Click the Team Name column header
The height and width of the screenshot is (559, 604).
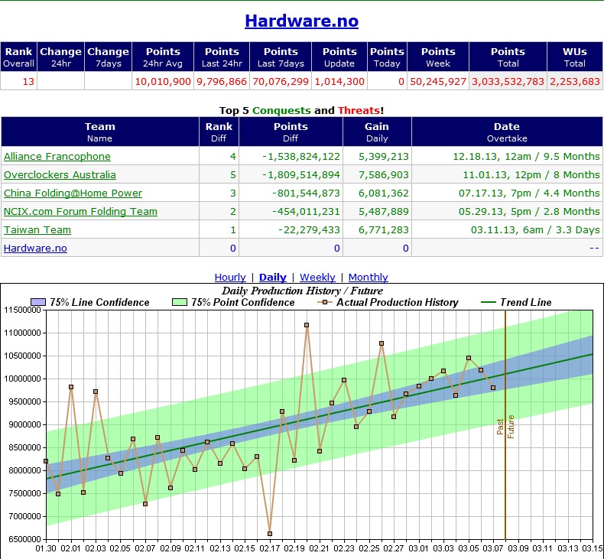coord(99,132)
